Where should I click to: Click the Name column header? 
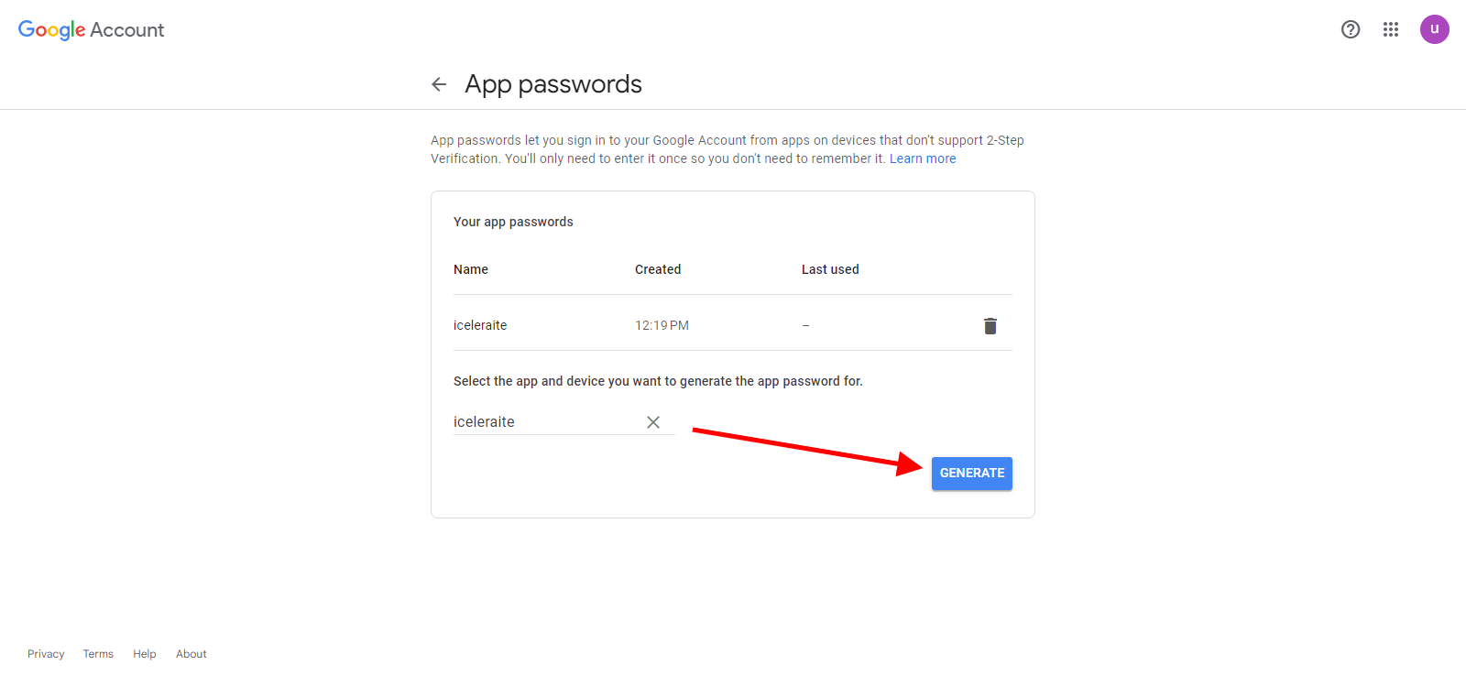(471, 269)
